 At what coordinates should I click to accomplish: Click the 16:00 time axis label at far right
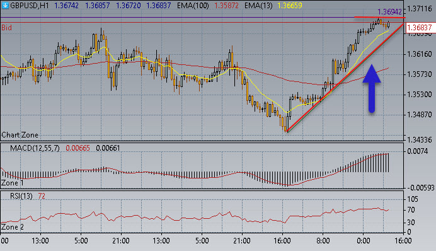pos(403,241)
